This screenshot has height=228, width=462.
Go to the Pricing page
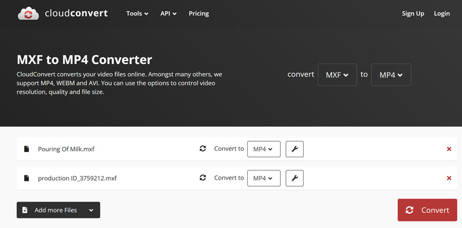click(199, 13)
